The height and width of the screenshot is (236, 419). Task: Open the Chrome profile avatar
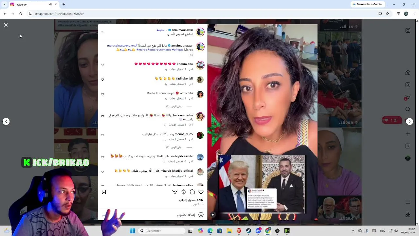[406, 14]
